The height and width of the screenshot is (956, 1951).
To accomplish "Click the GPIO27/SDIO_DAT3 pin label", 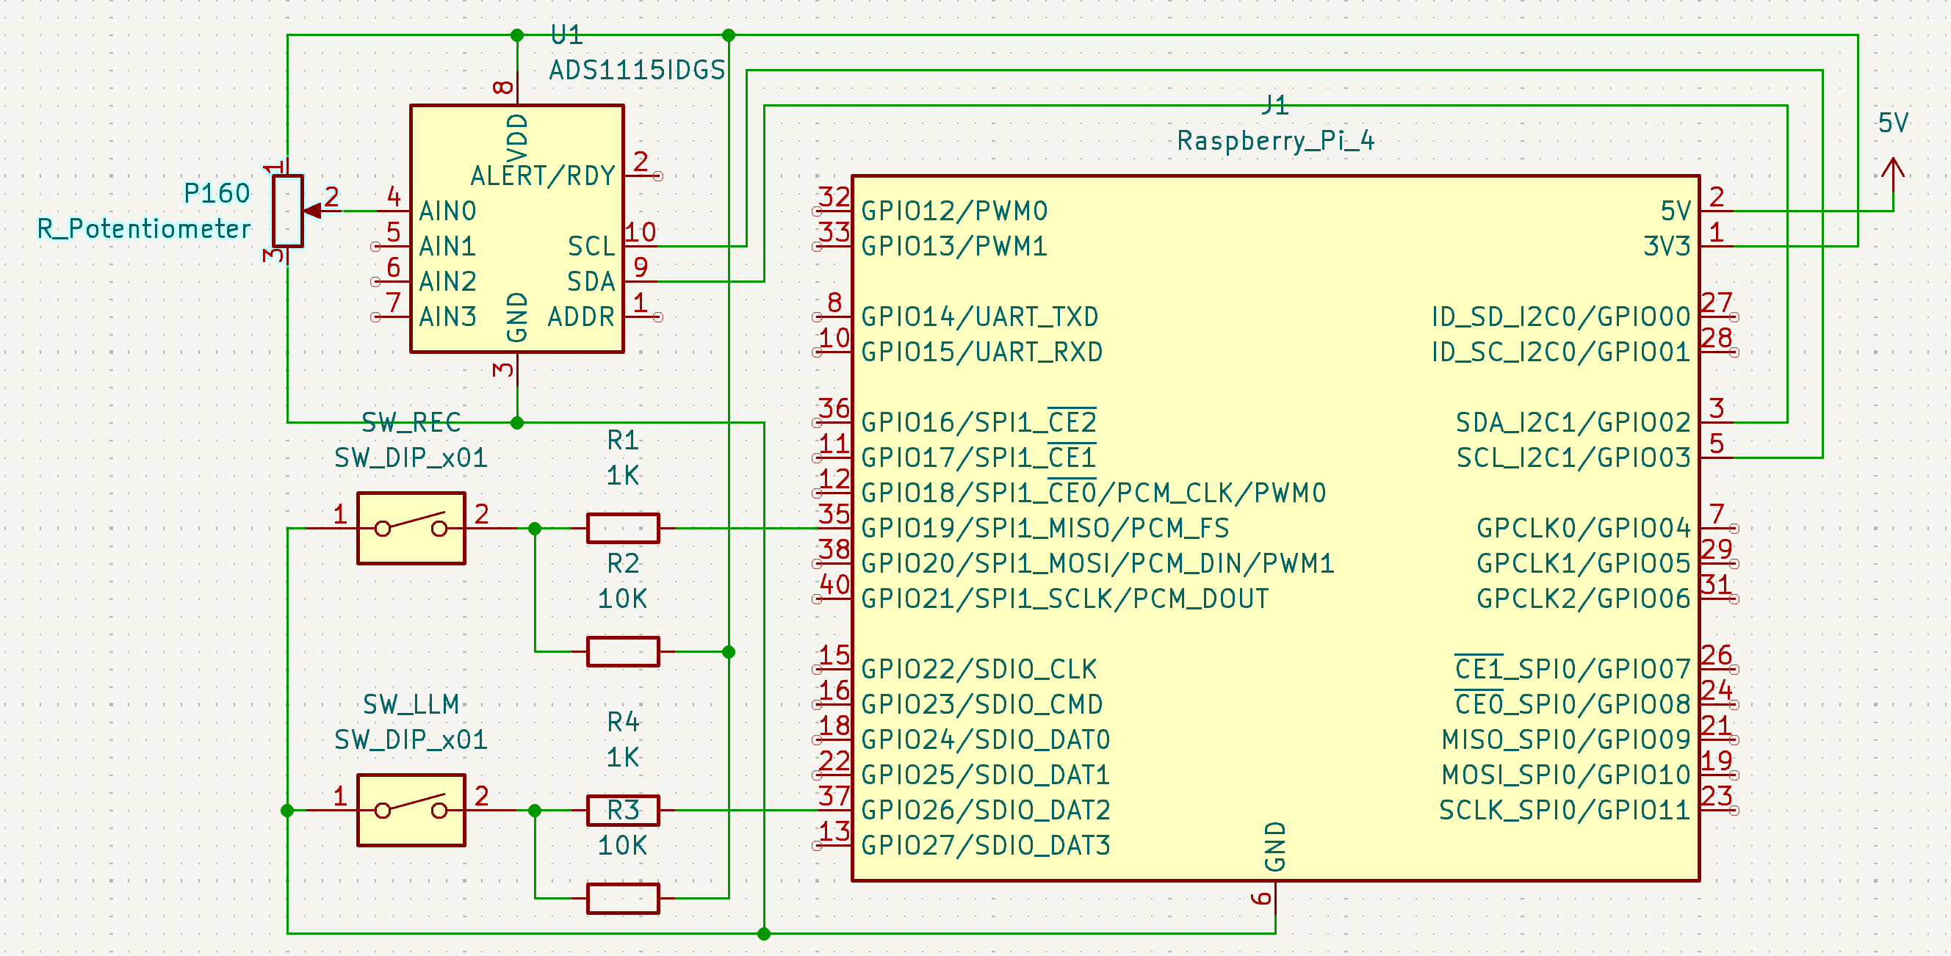I will (986, 845).
